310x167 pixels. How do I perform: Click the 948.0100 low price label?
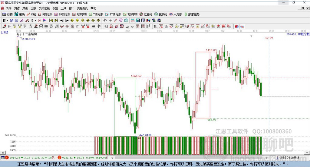[146, 135]
